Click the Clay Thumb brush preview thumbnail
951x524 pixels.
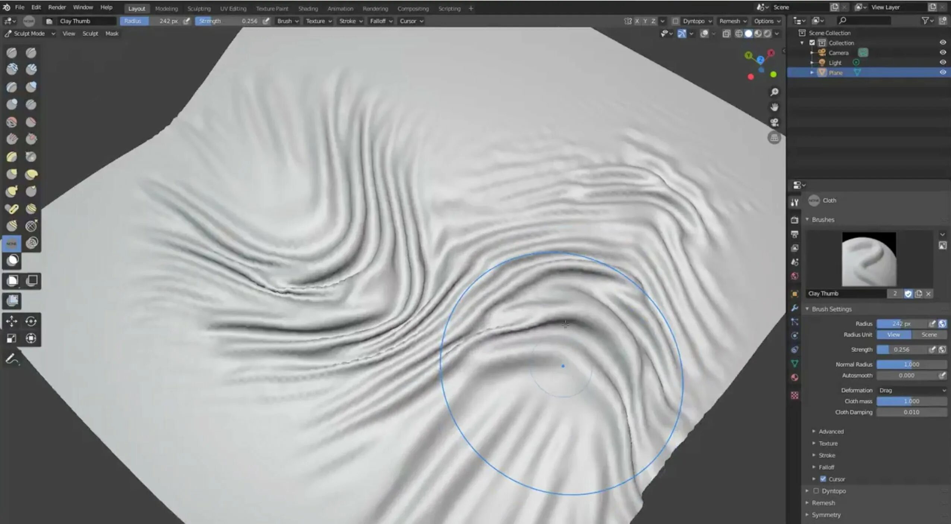coord(869,259)
